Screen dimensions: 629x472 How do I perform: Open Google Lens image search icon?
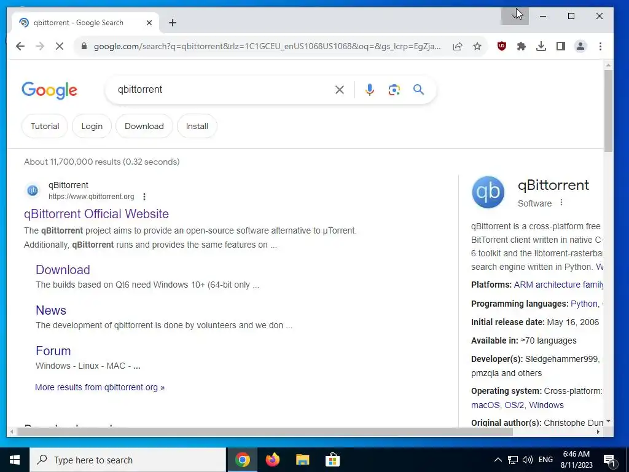(x=394, y=90)
